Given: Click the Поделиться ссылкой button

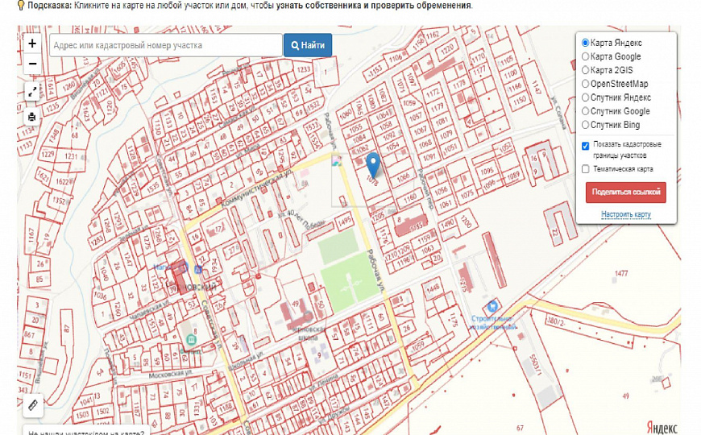Looking at the screenshot, I should [626, 193].
